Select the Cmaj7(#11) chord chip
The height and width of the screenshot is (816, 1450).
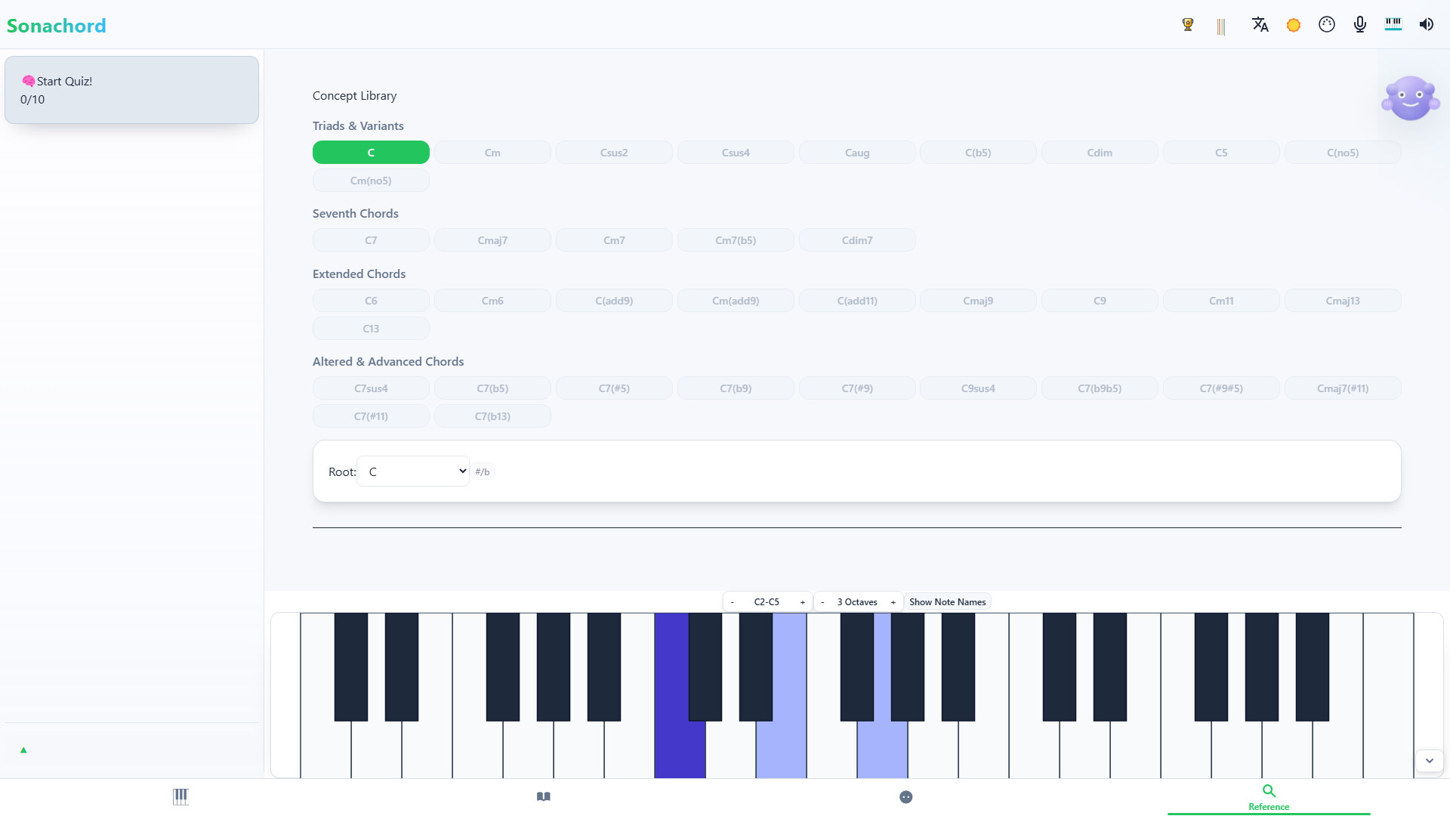[1343, 388]
